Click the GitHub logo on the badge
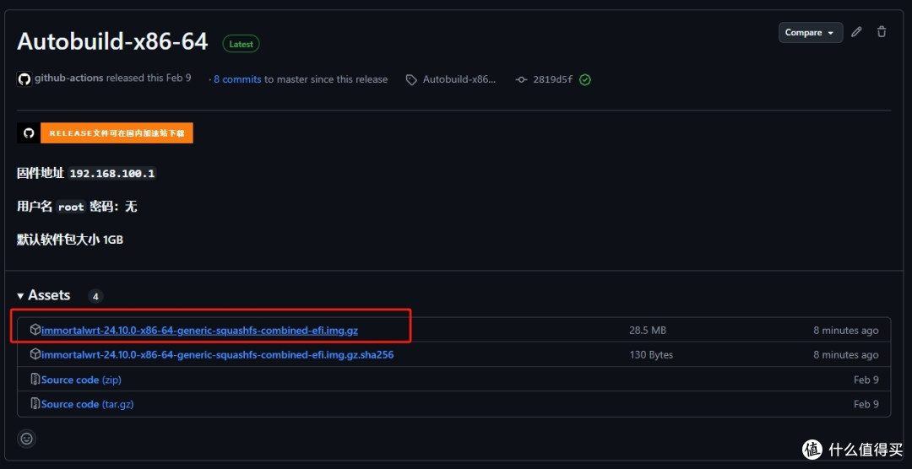 29,133
